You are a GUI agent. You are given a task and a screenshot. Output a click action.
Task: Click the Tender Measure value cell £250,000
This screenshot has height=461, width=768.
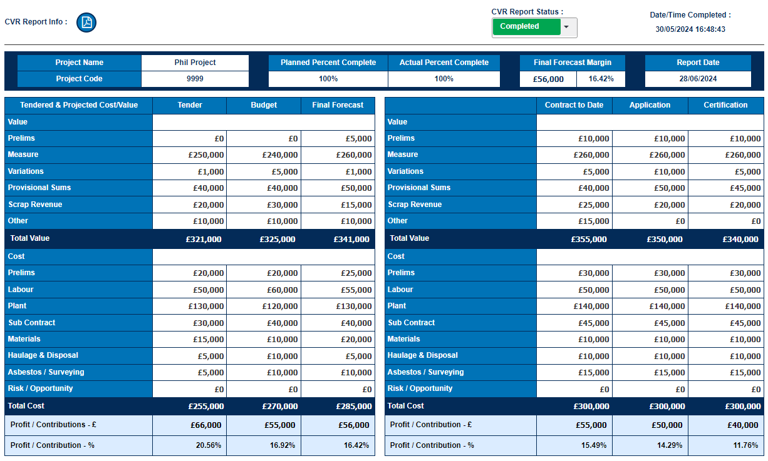pyautogui.click(x=190, y=155)
